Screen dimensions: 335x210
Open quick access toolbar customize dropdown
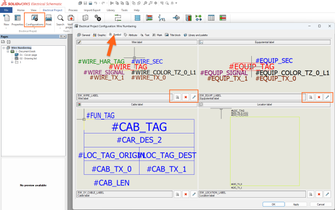[x=176, y=3]
